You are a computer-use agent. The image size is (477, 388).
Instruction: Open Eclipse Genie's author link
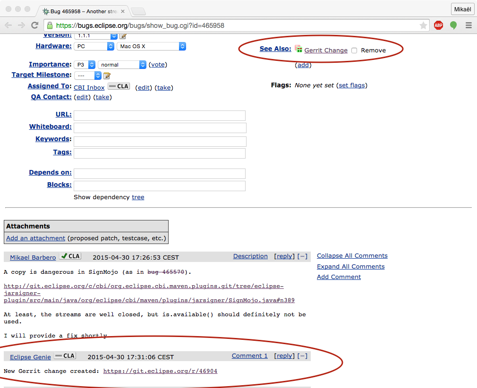[x=30, y=357]
